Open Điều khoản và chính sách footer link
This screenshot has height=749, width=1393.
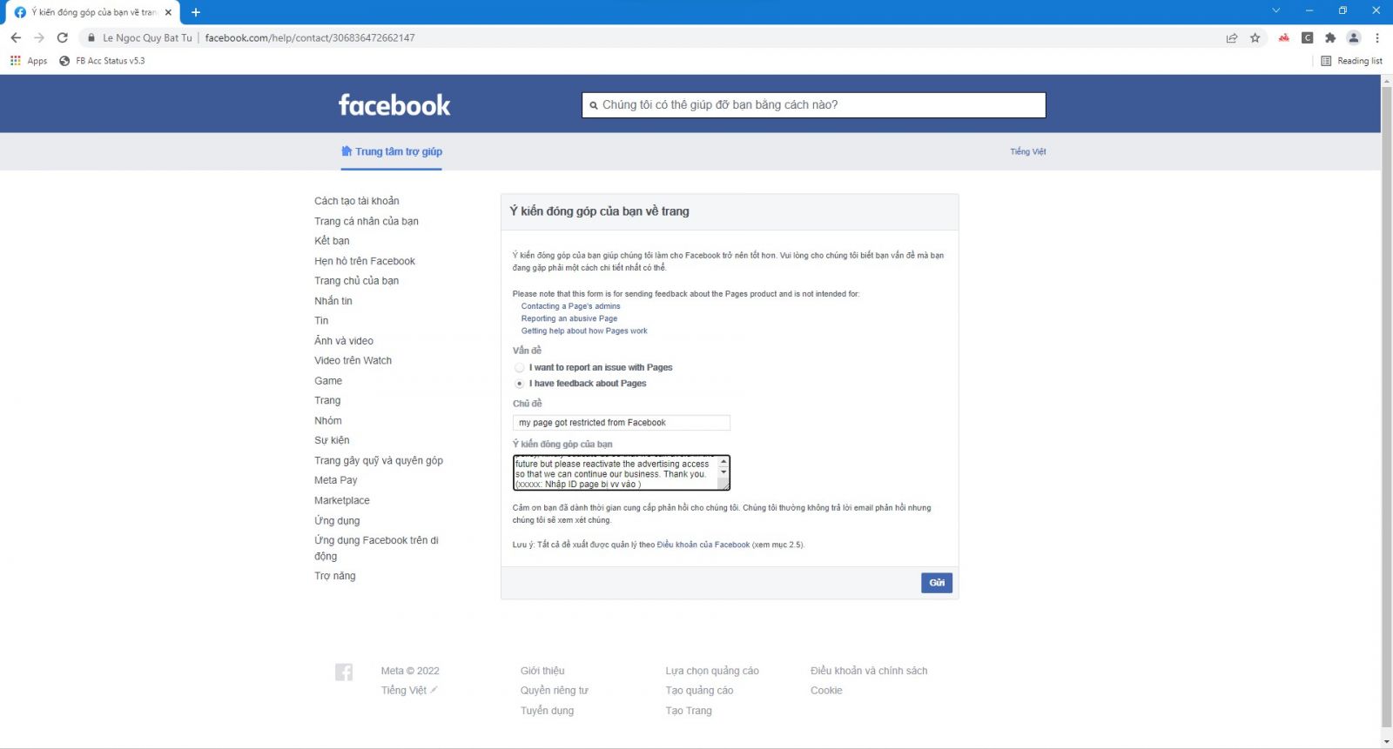tap(869, 671)
